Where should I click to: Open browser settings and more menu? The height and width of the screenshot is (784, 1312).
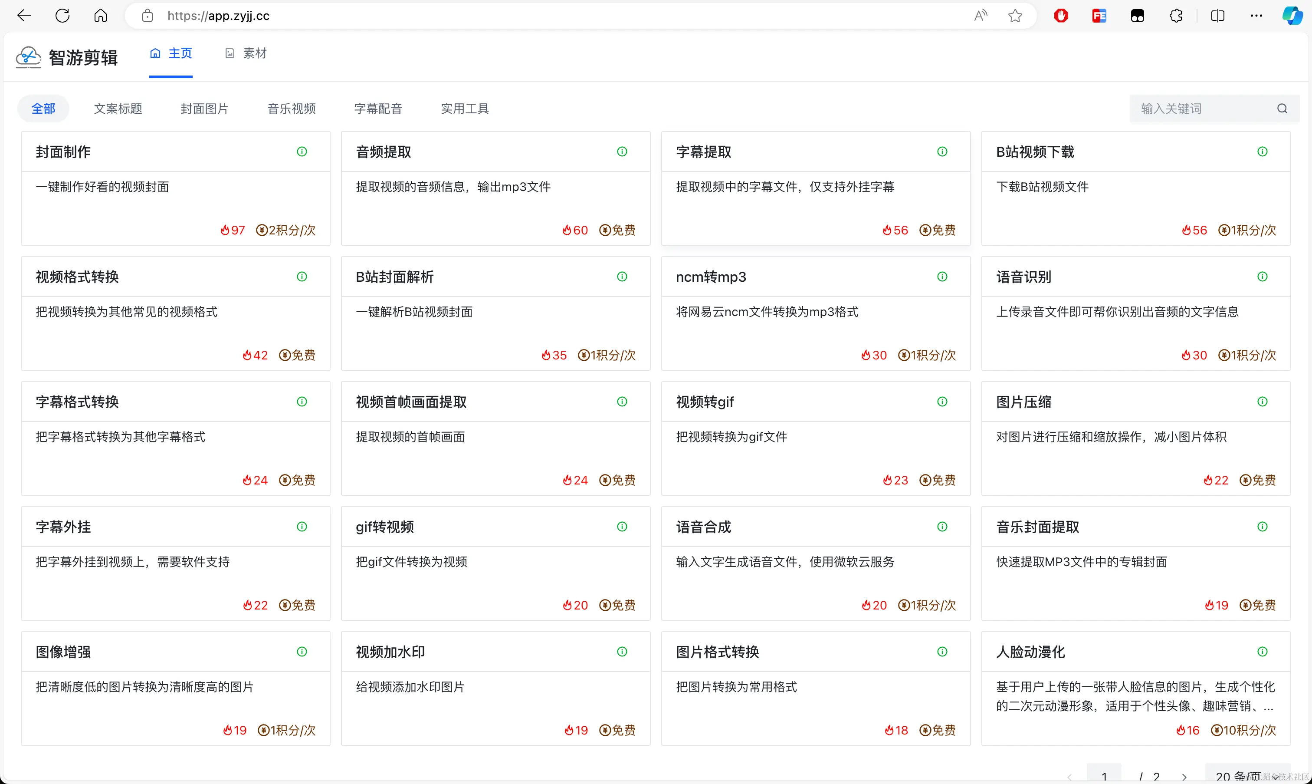click(1256, 16)
